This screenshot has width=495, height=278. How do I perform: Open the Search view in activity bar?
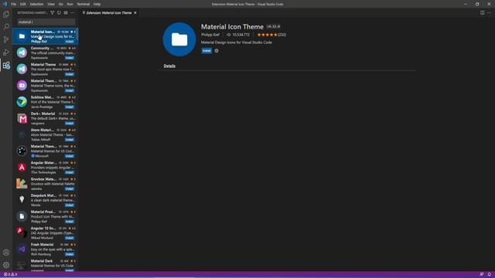6,27
